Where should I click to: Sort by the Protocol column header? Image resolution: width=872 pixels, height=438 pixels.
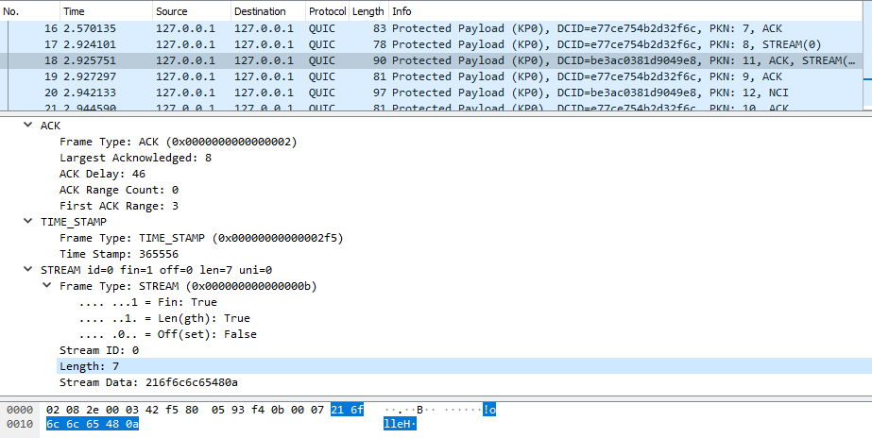click(x=328, y=11)
